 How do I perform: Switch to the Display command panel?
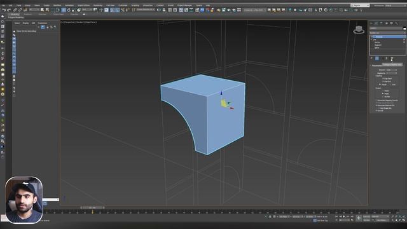392,24
